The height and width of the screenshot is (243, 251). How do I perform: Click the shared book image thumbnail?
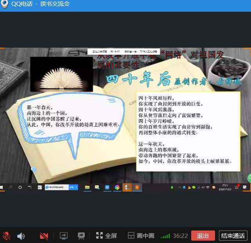pos(61,74)
